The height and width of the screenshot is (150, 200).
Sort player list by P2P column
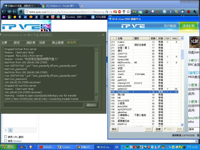[167, 38]
